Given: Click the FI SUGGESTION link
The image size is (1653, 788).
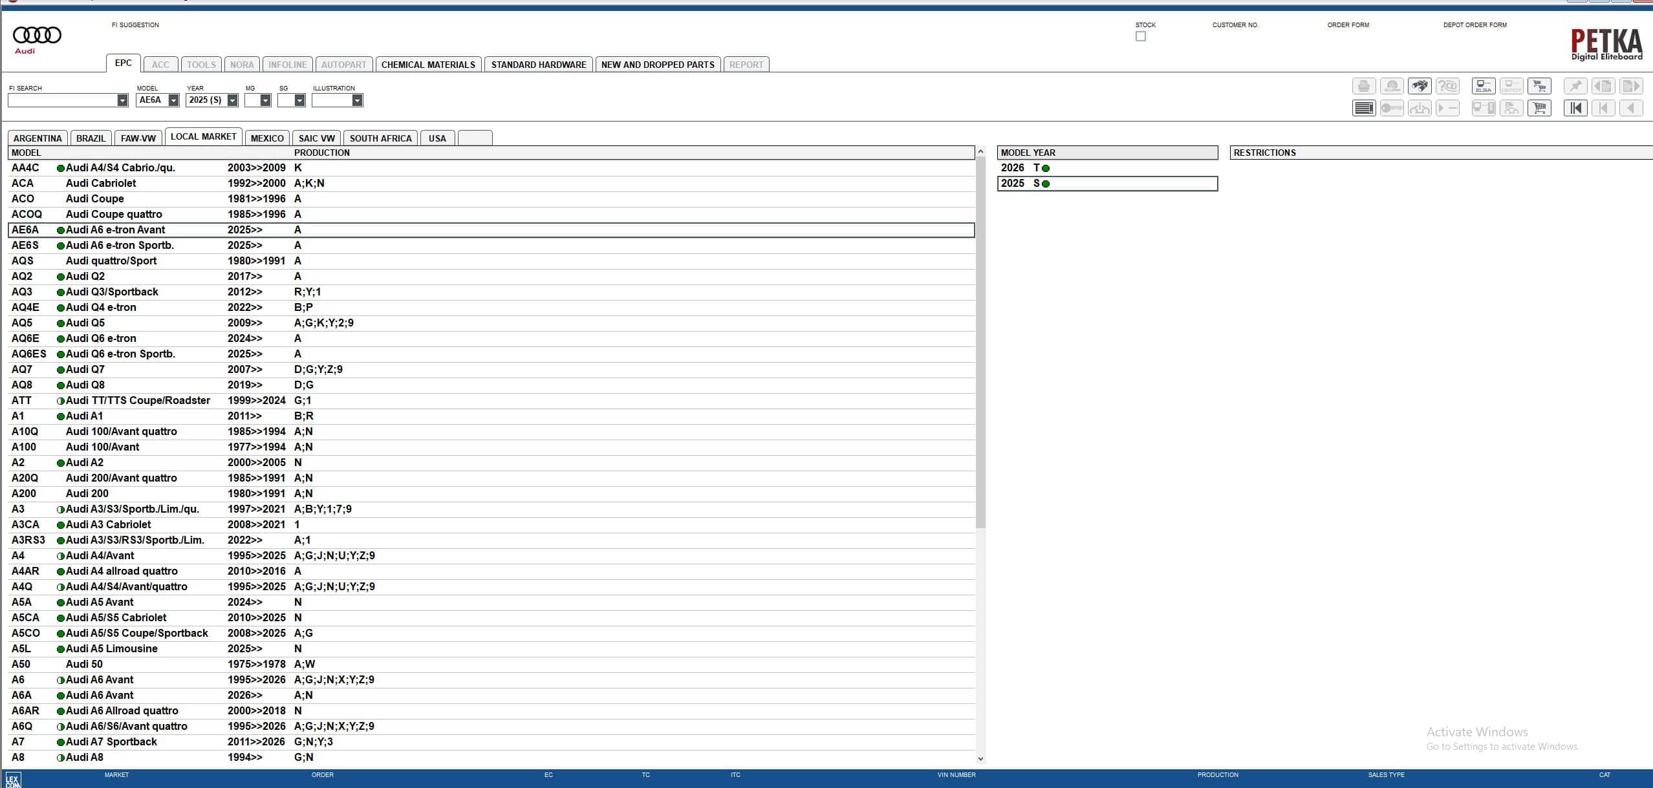Looking at the screenshot, I should click(x=135, y=25).
